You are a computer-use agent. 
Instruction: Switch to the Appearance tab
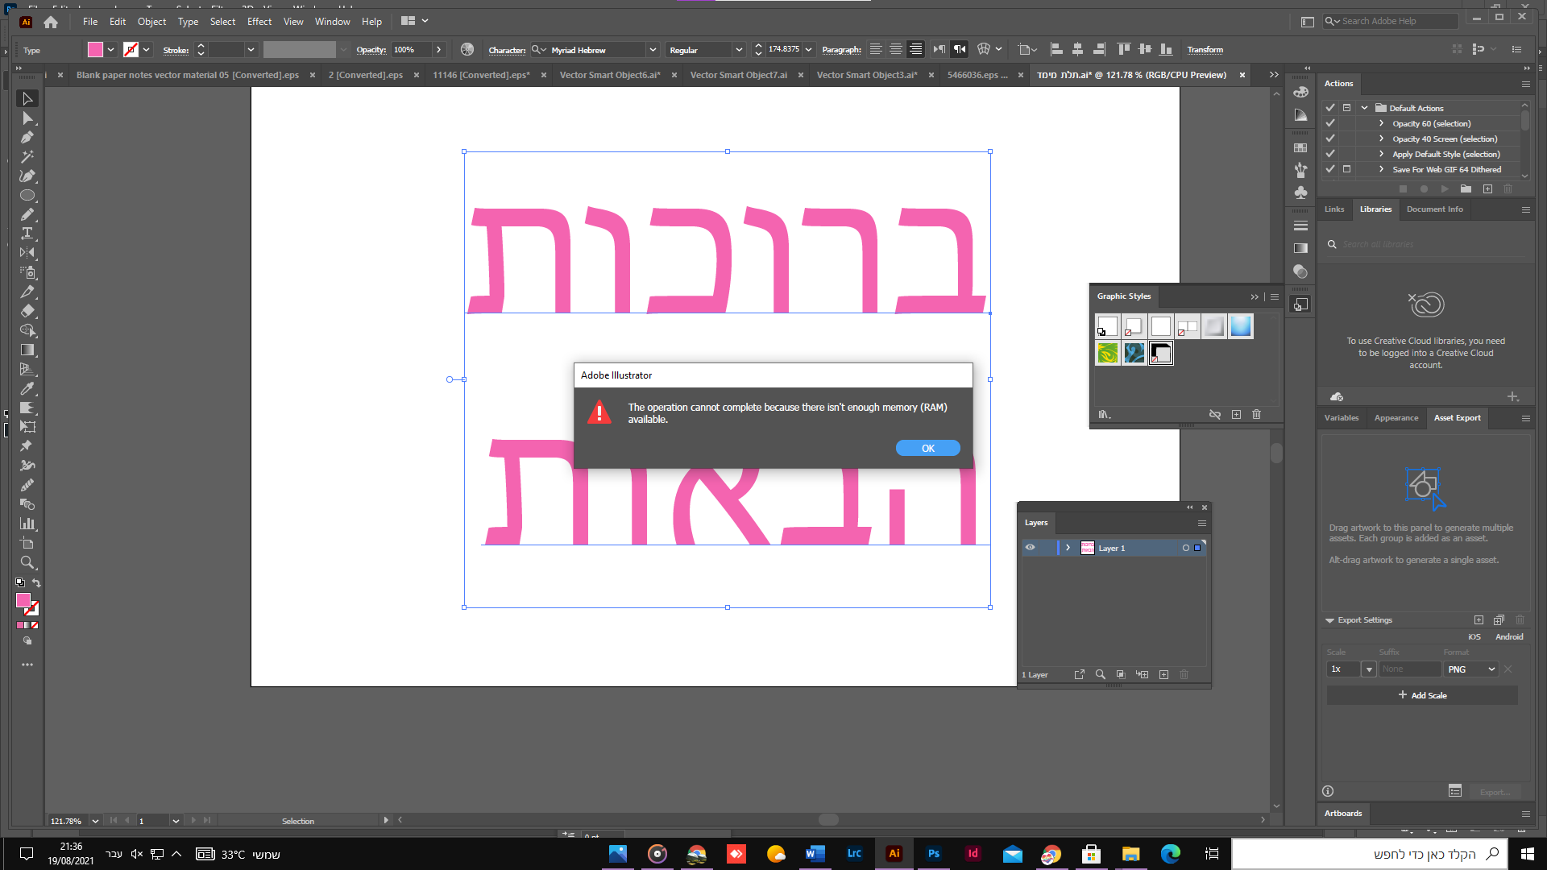pos(1396,418)
